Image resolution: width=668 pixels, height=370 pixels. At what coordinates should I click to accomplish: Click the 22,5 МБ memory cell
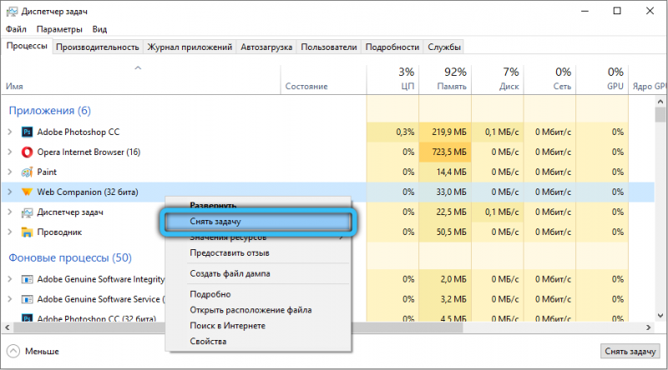tap(445, 212)
